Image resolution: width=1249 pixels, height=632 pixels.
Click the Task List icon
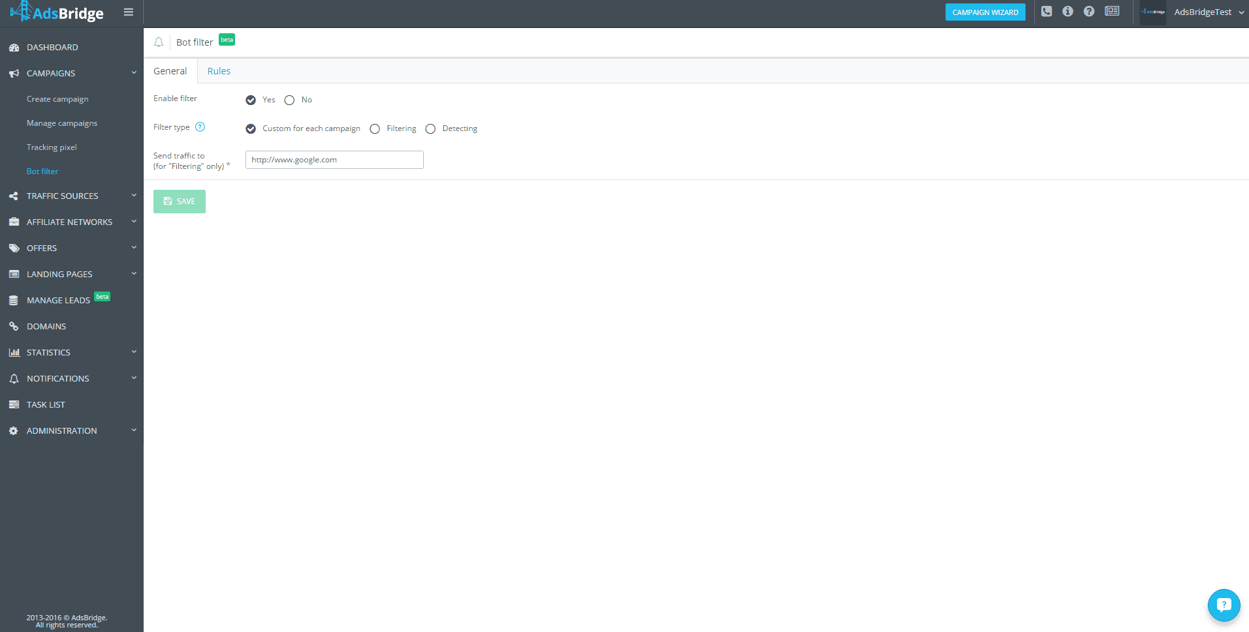[14, 405]
